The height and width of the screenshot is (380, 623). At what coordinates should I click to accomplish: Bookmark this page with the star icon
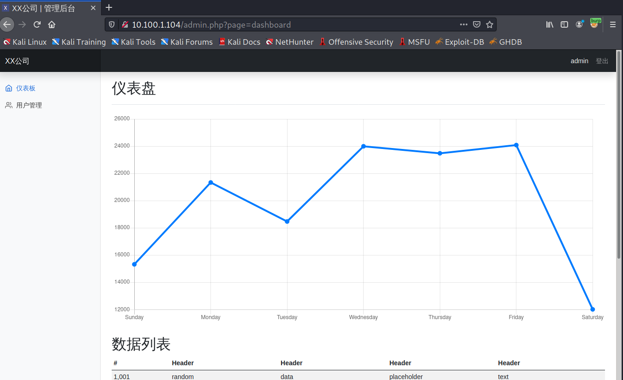click(490, 24)
